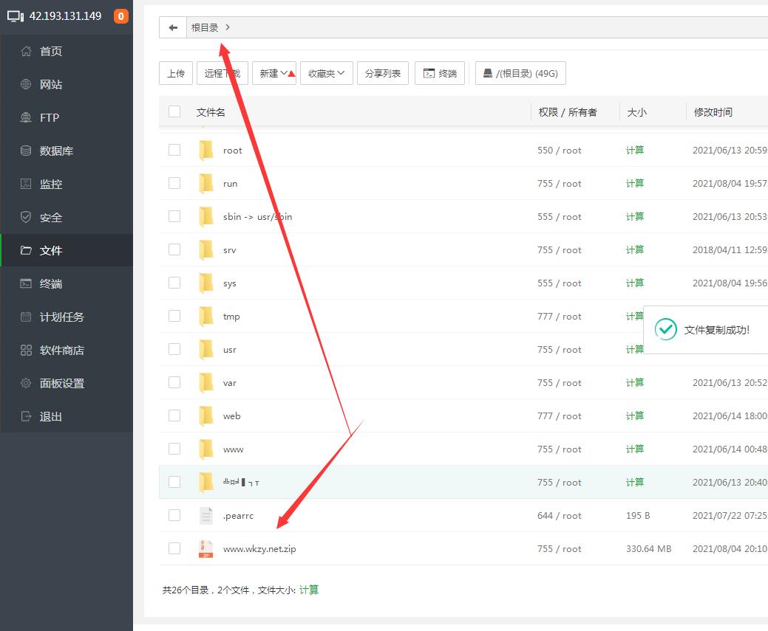Open 软件商店 from the sidebar
The width and height of the screenshot is (768, 631).
[x=61, y=350]
